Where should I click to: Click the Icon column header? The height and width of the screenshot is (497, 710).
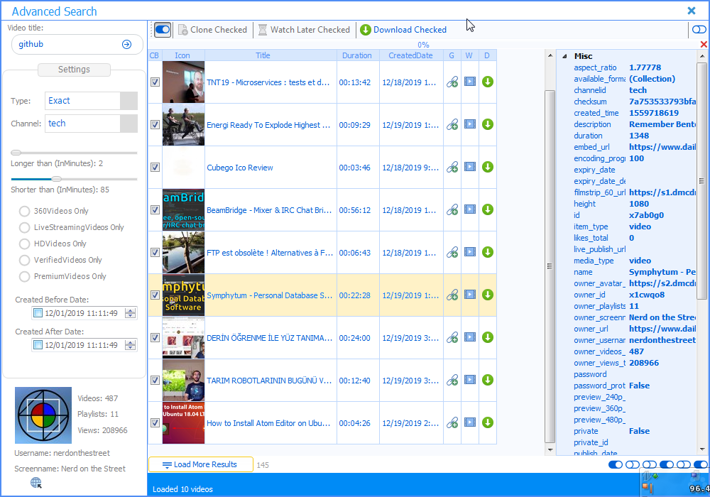(183, 55)
